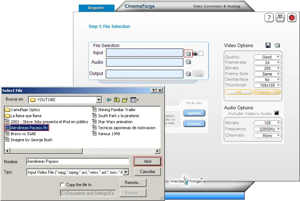Open the Camuflaje Optico folder
The image size is (300, 201).
tap(22, 110)
